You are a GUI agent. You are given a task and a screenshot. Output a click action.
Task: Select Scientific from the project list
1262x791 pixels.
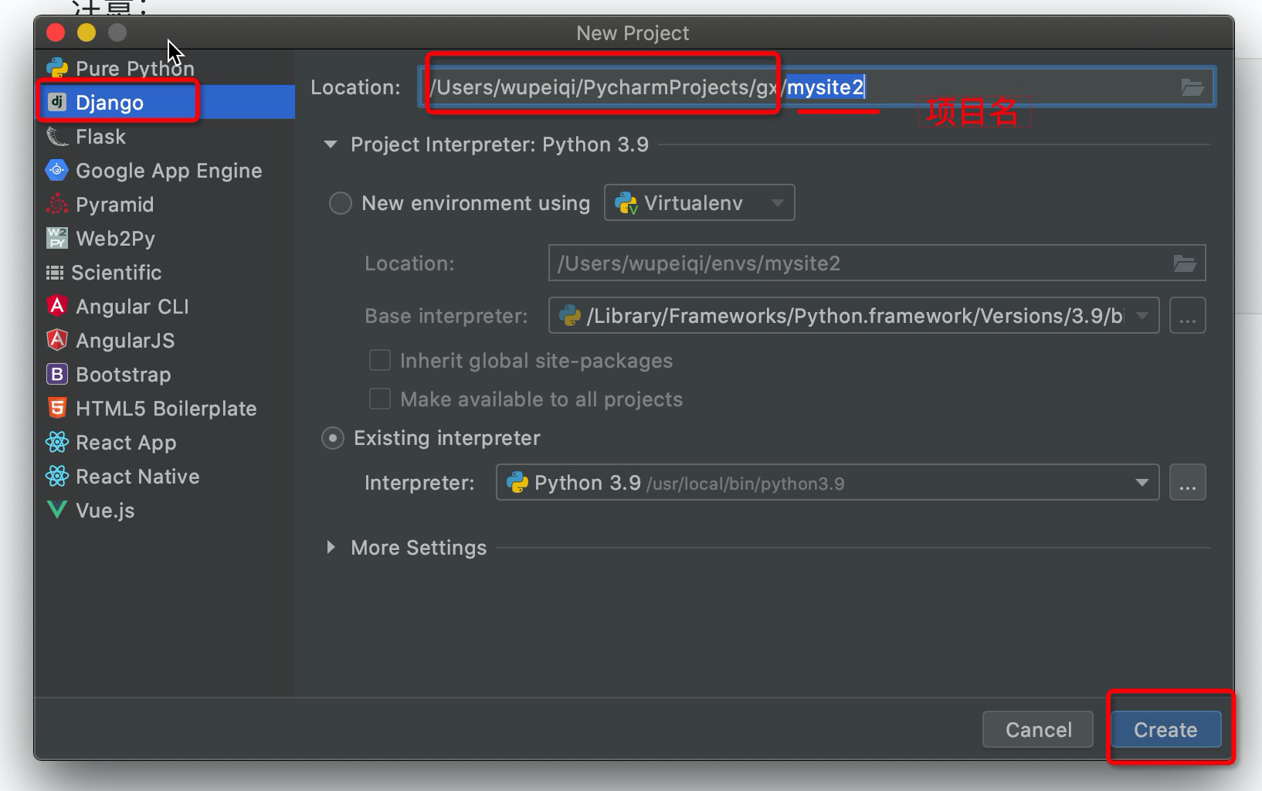[55, 272]
